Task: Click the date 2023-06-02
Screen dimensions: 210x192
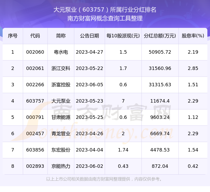Action: pos(90,166)
